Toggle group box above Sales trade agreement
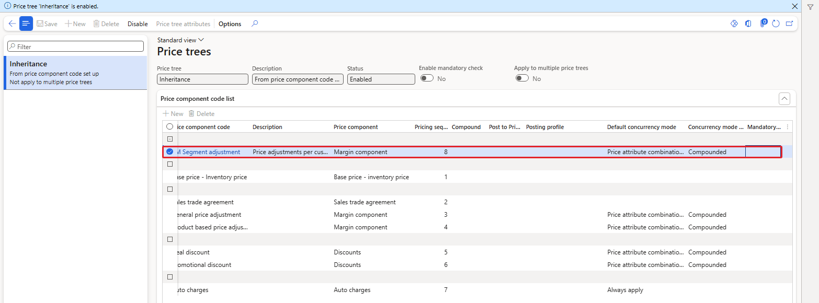Screen dimensions: 819x303 169,189
